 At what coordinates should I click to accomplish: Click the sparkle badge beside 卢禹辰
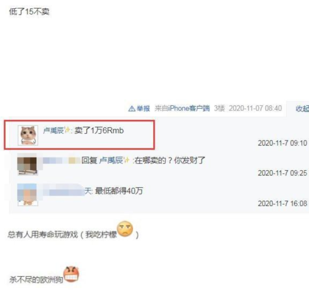pos(67,130)
